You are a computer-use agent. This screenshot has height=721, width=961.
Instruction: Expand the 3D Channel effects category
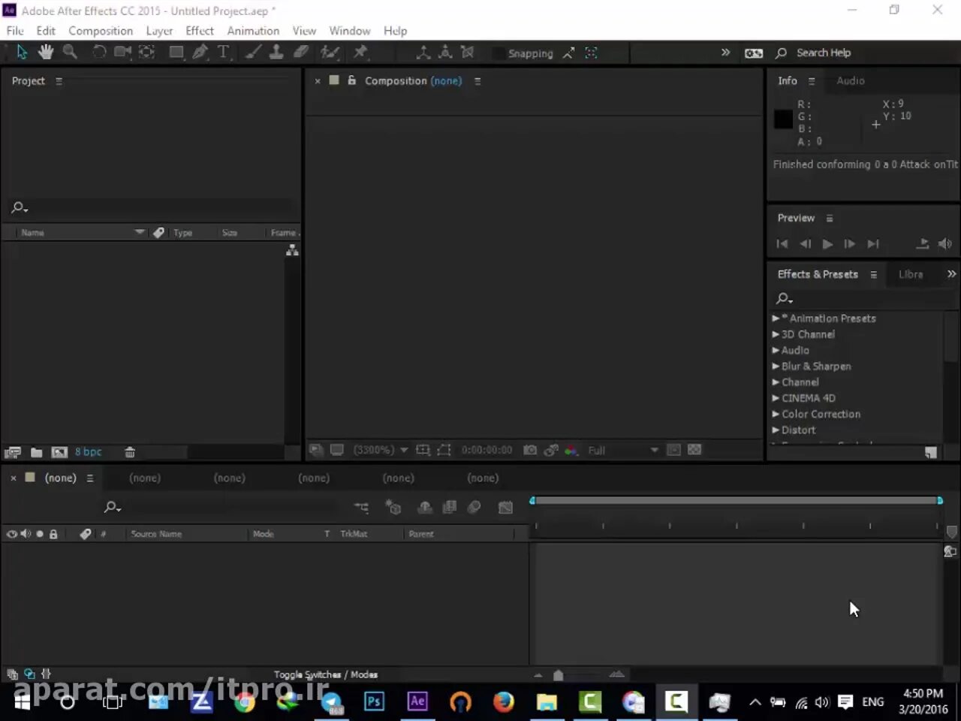[x=776, y=334]
